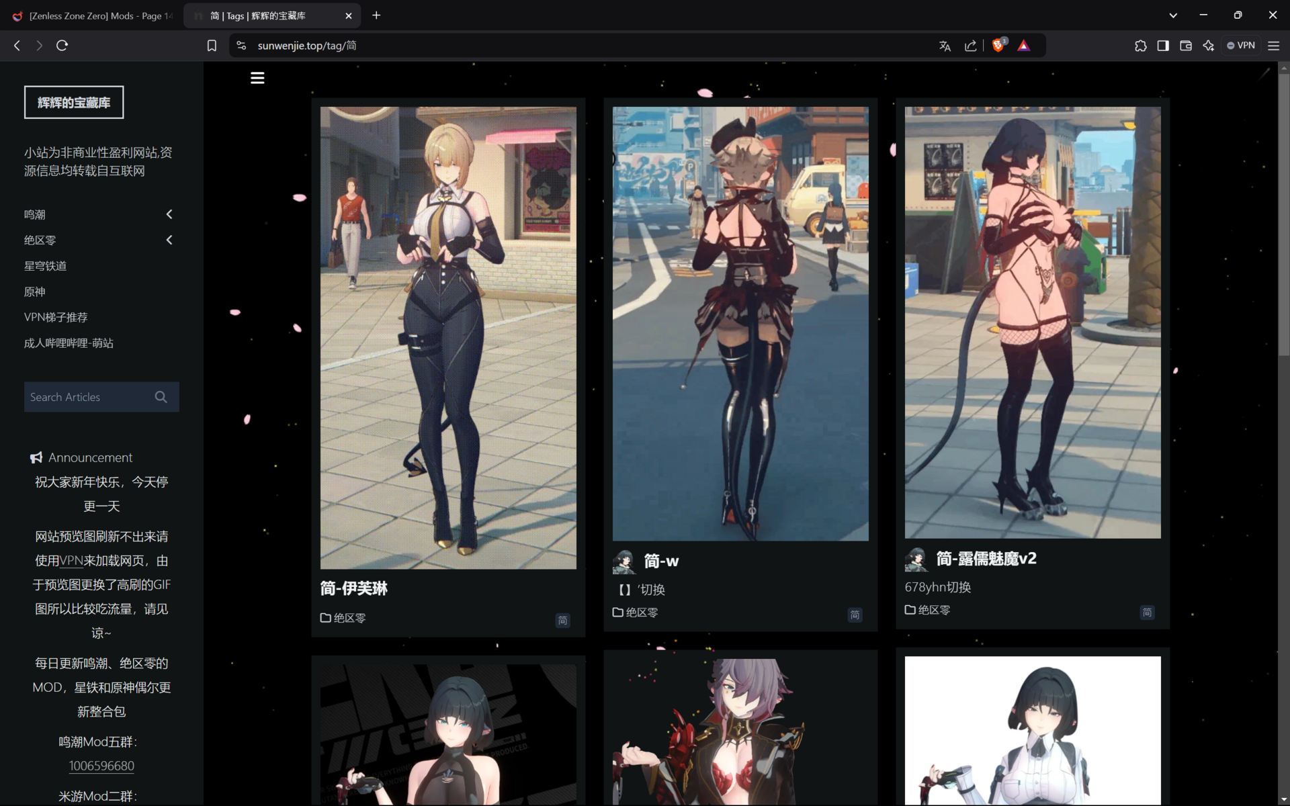Open the purple-haired character thumbnail in second row
The height and width of the screenshot is (806, 1290).
pos(740,731)
